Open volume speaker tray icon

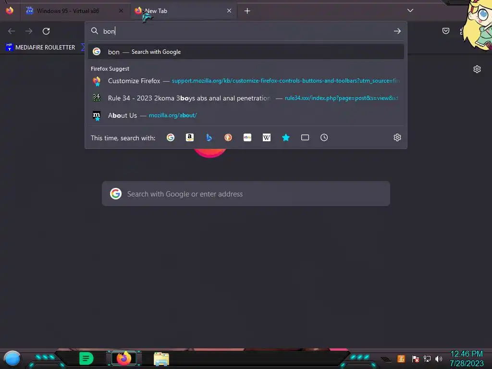tap(439, 358)
